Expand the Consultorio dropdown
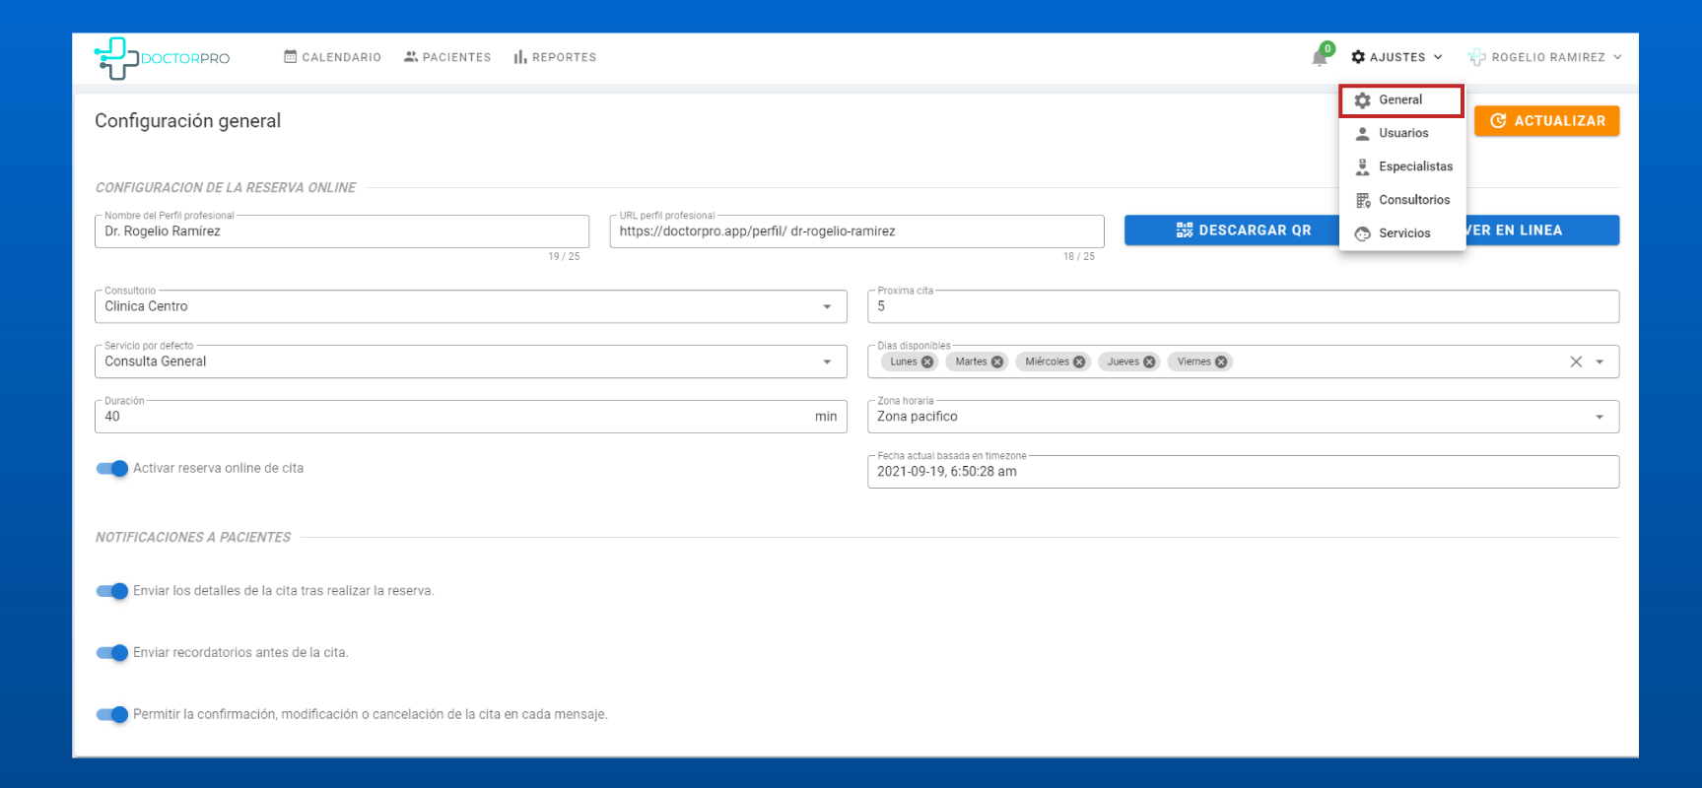 click(x=826, y=307)
